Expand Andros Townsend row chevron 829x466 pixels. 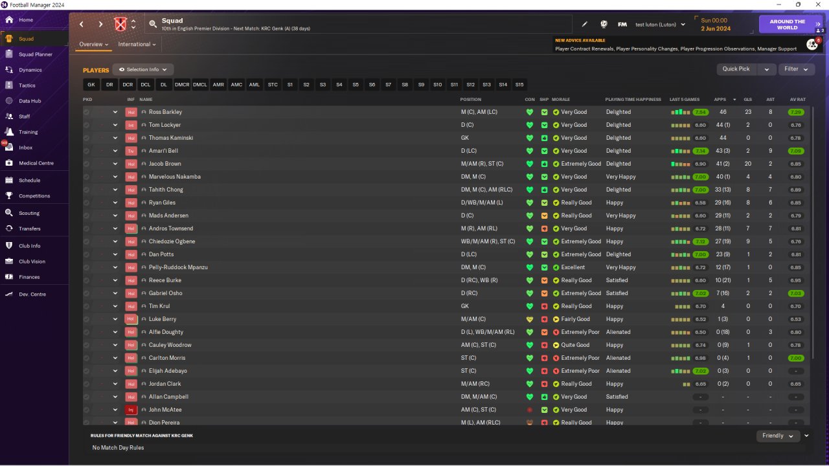(x=115, y=228)
